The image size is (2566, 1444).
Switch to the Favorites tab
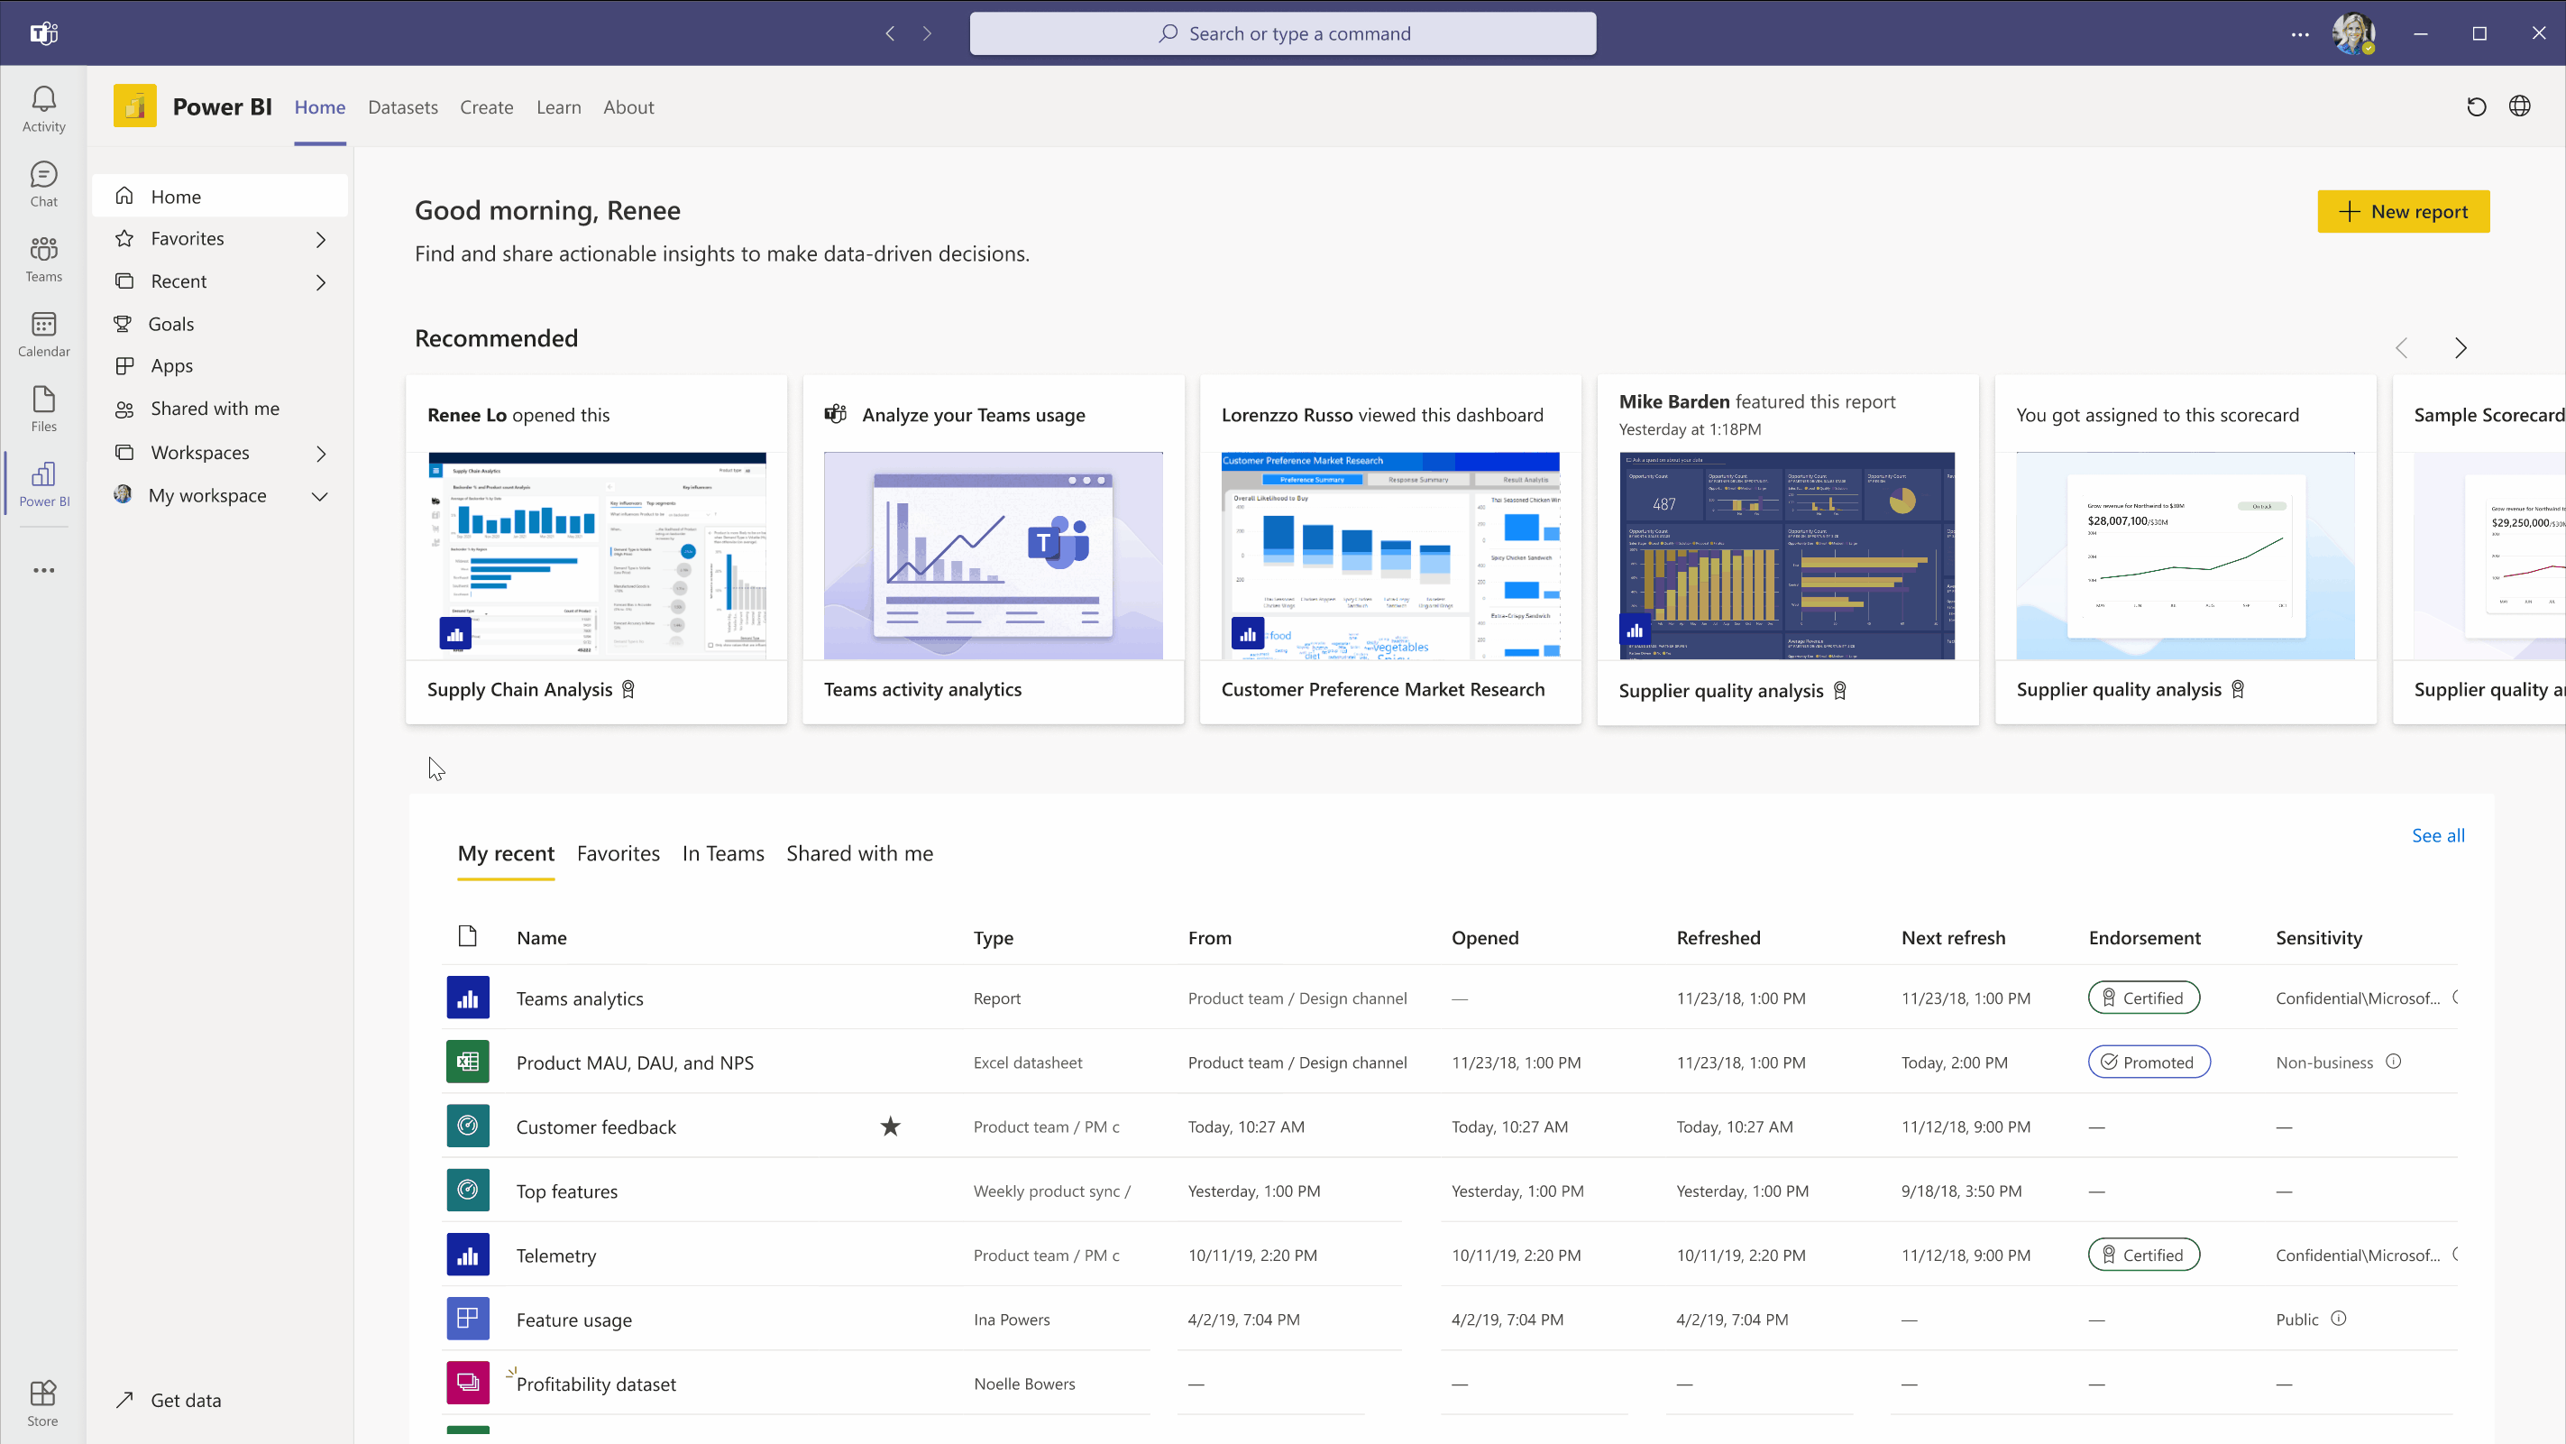tap(619, 853)
